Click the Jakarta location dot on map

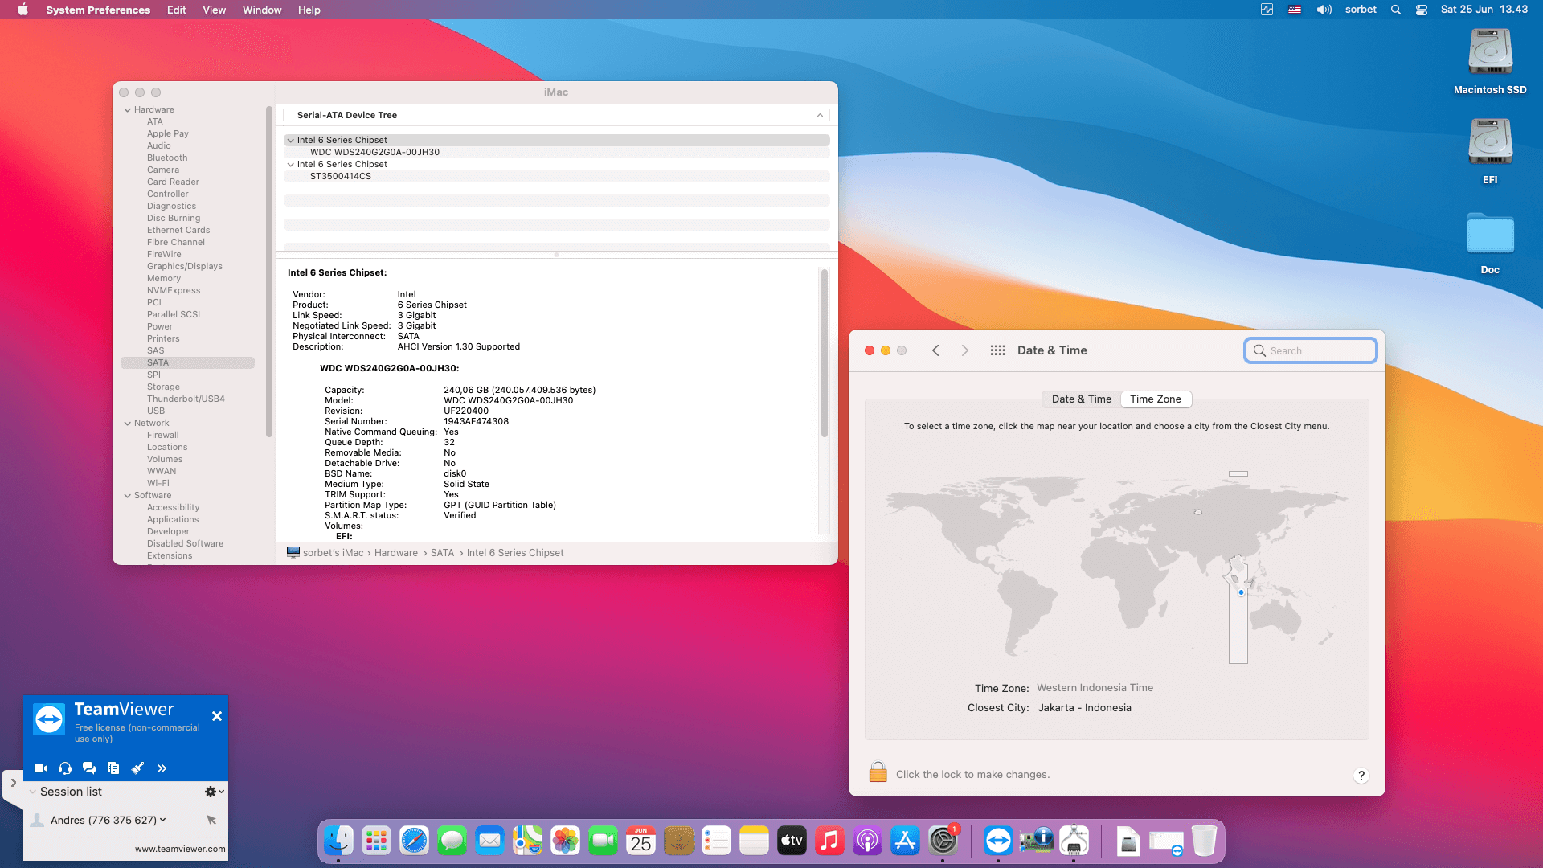coord(1241,592)
